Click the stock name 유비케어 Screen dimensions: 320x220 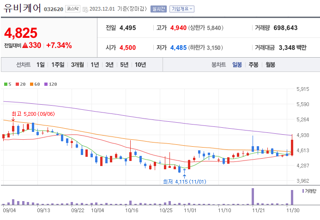point(22,8)
